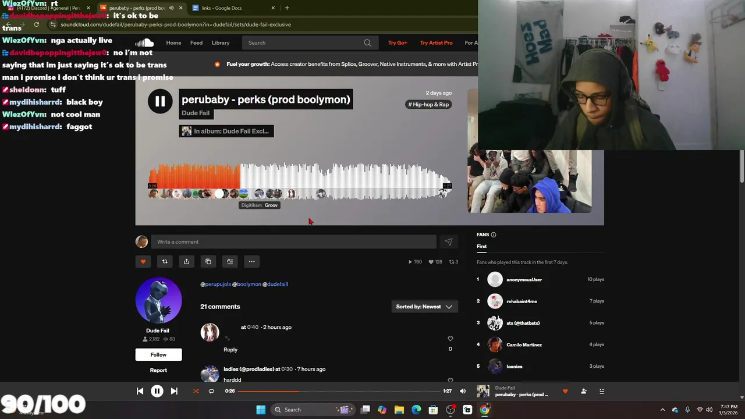The image size is (745, 419).
Task: Open the Hip-hop & Rap genre tag
Action: (428, 104)
